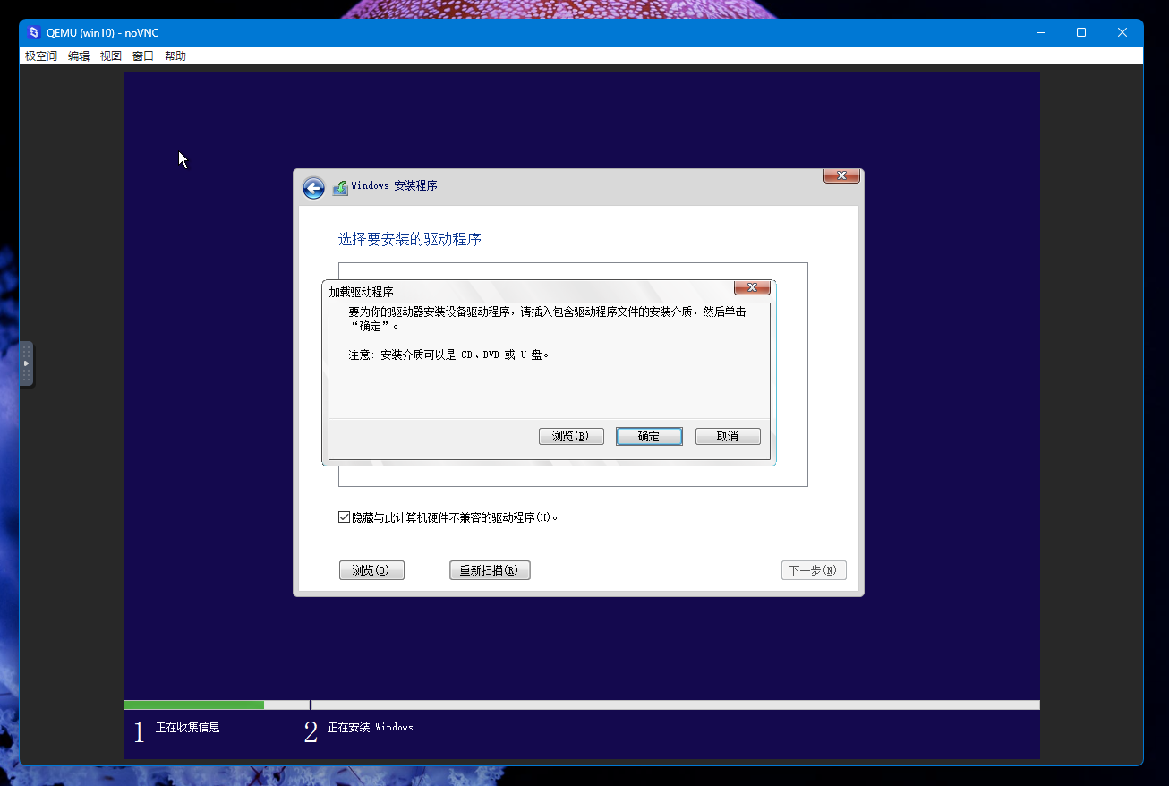Click the 下一步(N) next button

814,569
